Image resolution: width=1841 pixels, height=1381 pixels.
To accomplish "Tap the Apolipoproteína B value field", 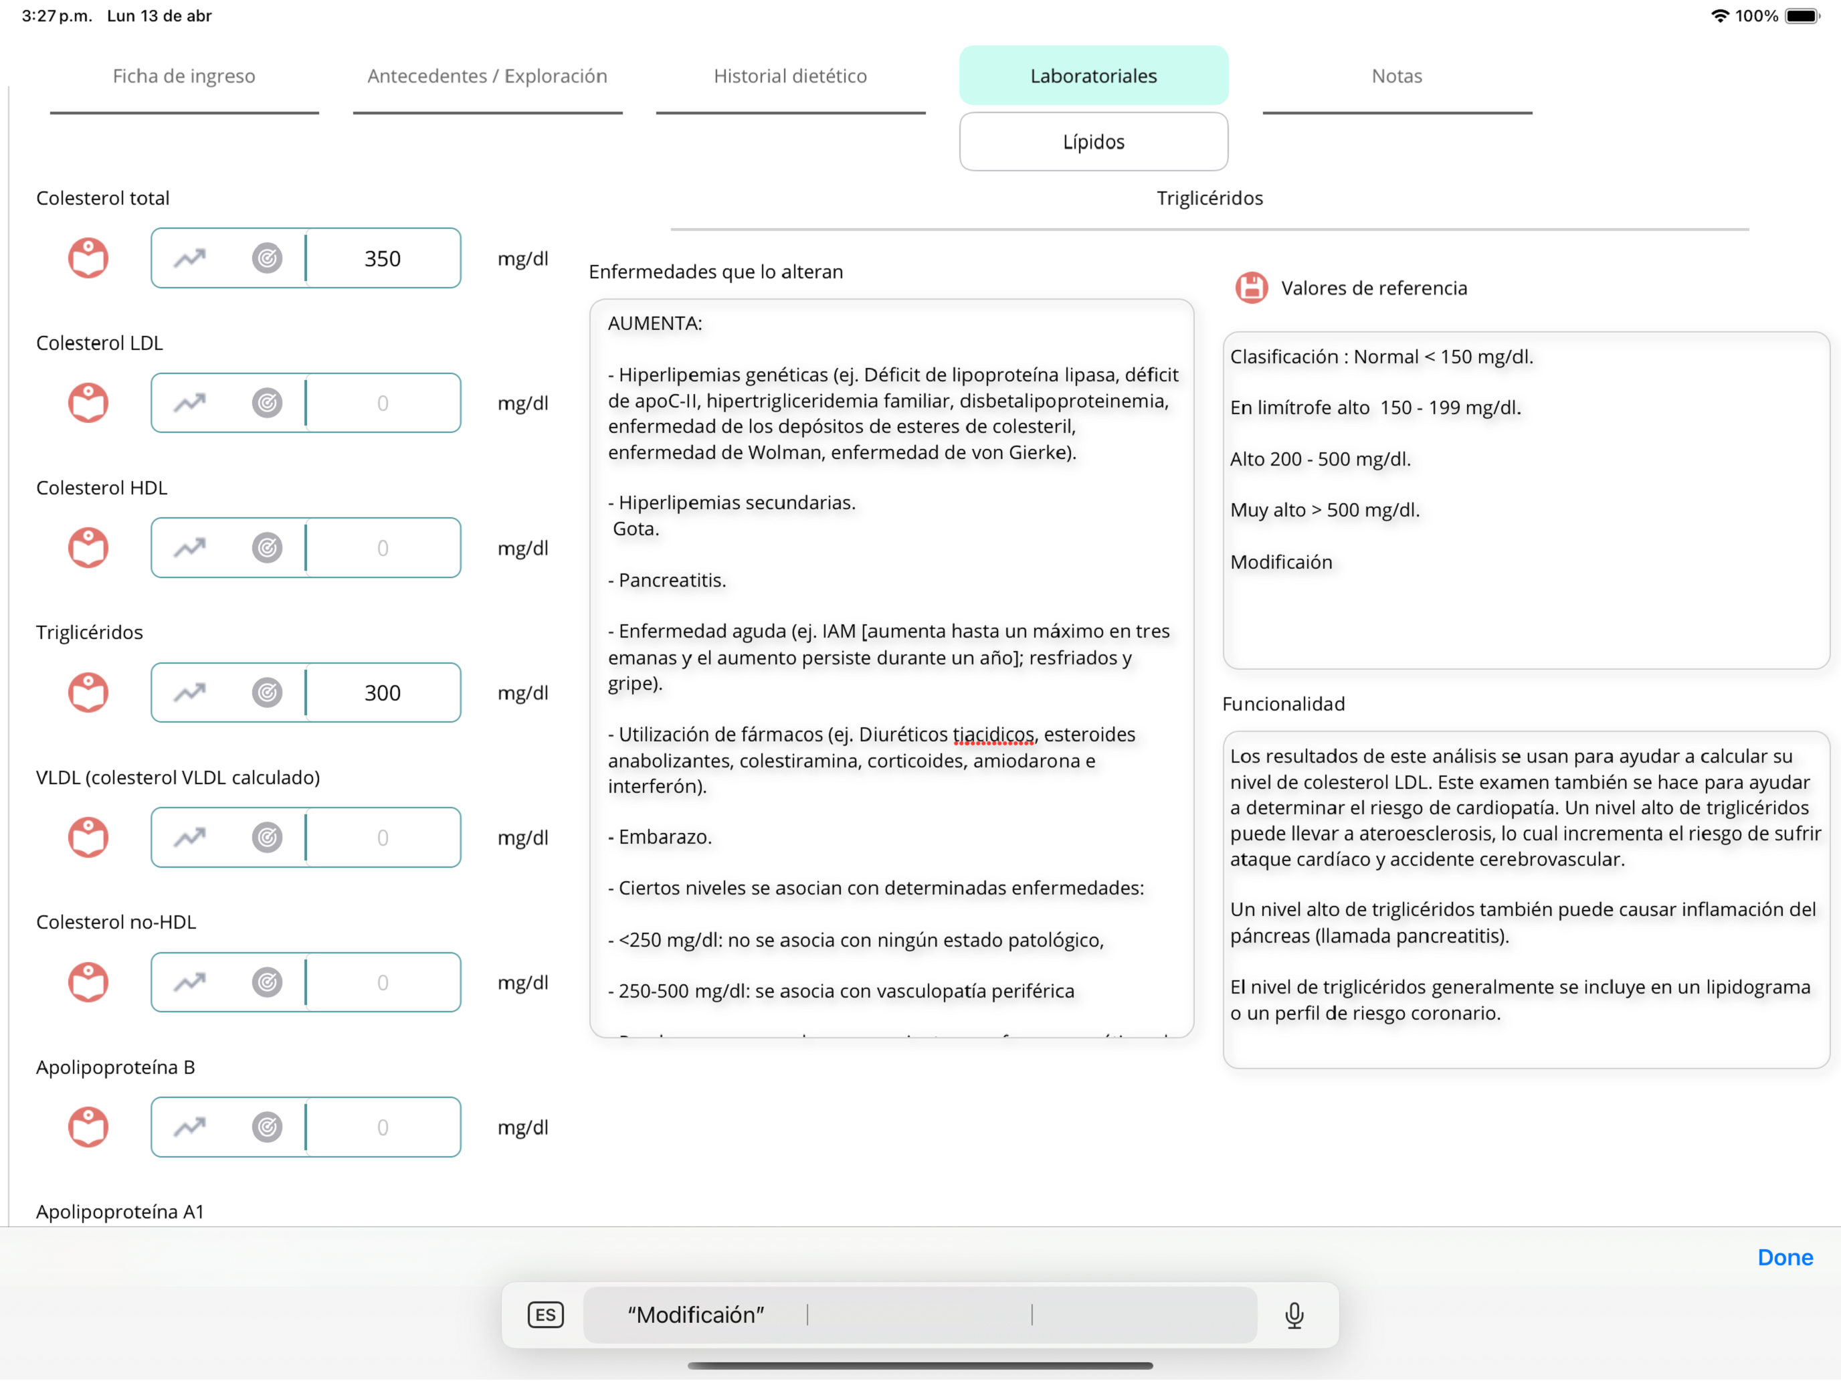I will [383, 1127].
